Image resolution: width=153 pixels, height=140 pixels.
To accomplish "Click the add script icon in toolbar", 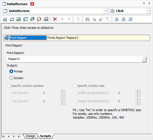I will [5, 19].
